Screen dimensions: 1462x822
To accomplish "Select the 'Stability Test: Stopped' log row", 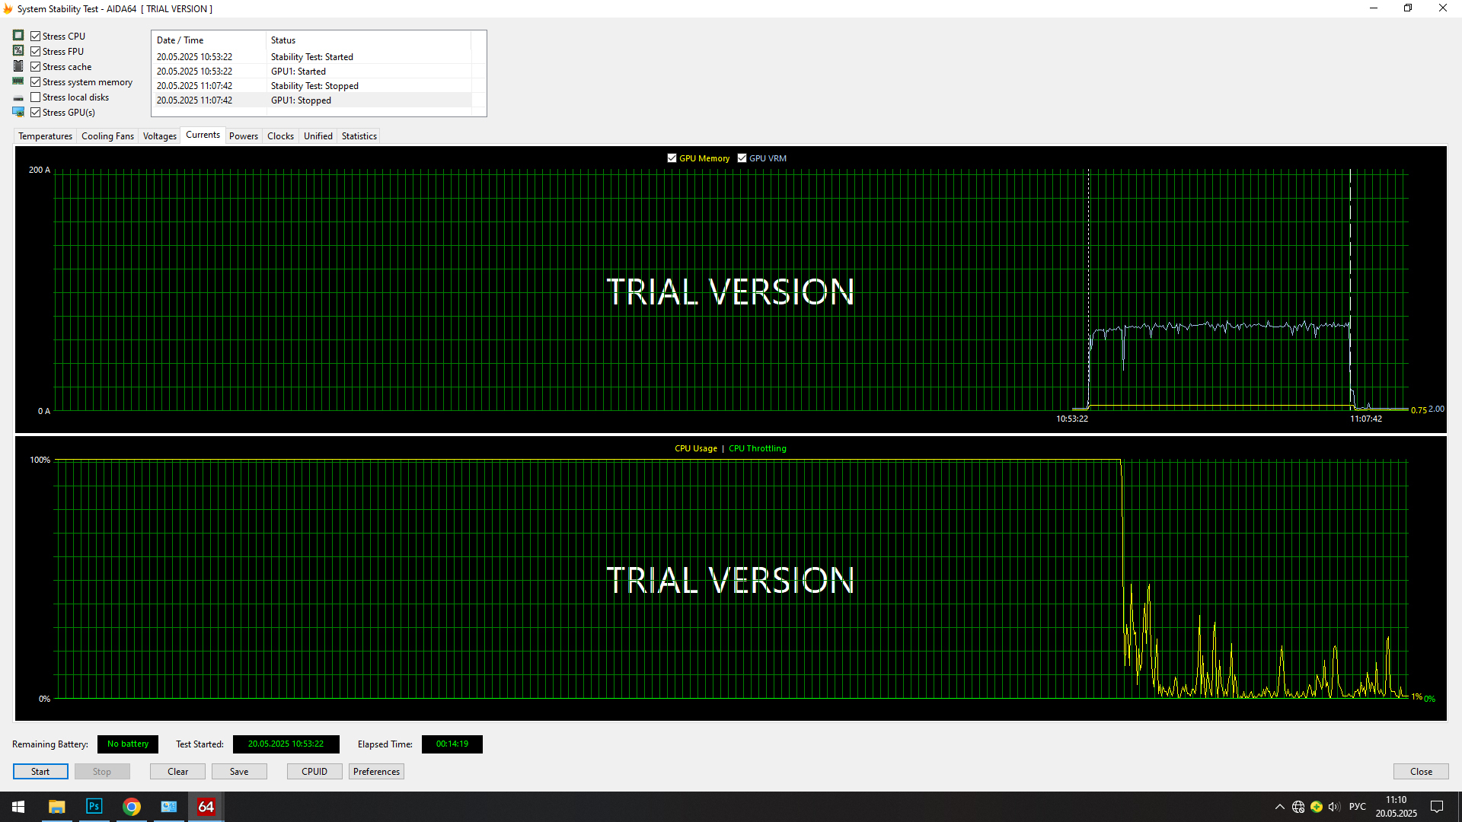I will tap(312, 86).
